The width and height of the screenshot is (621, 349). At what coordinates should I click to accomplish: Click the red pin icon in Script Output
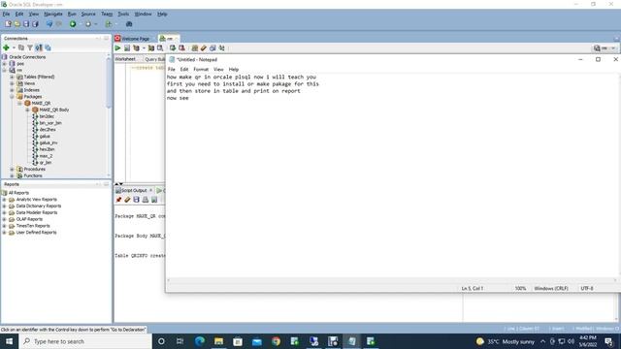click(118, 200)
